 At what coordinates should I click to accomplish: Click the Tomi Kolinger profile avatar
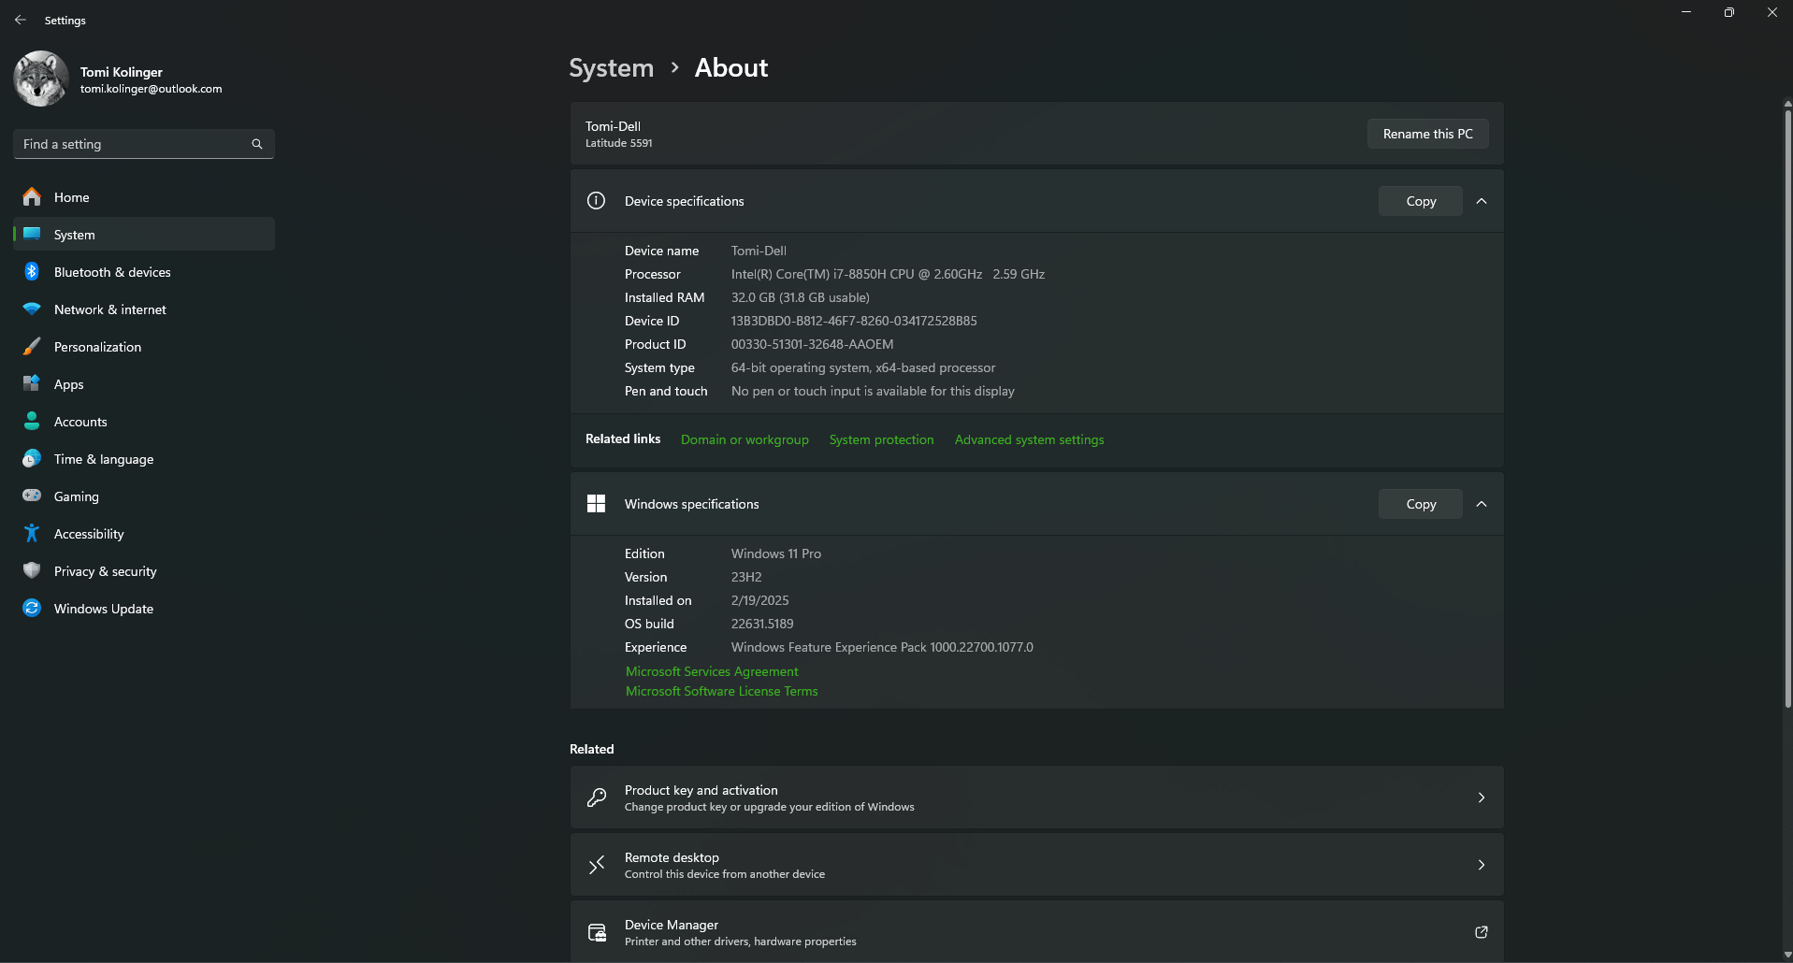[41, 79]
